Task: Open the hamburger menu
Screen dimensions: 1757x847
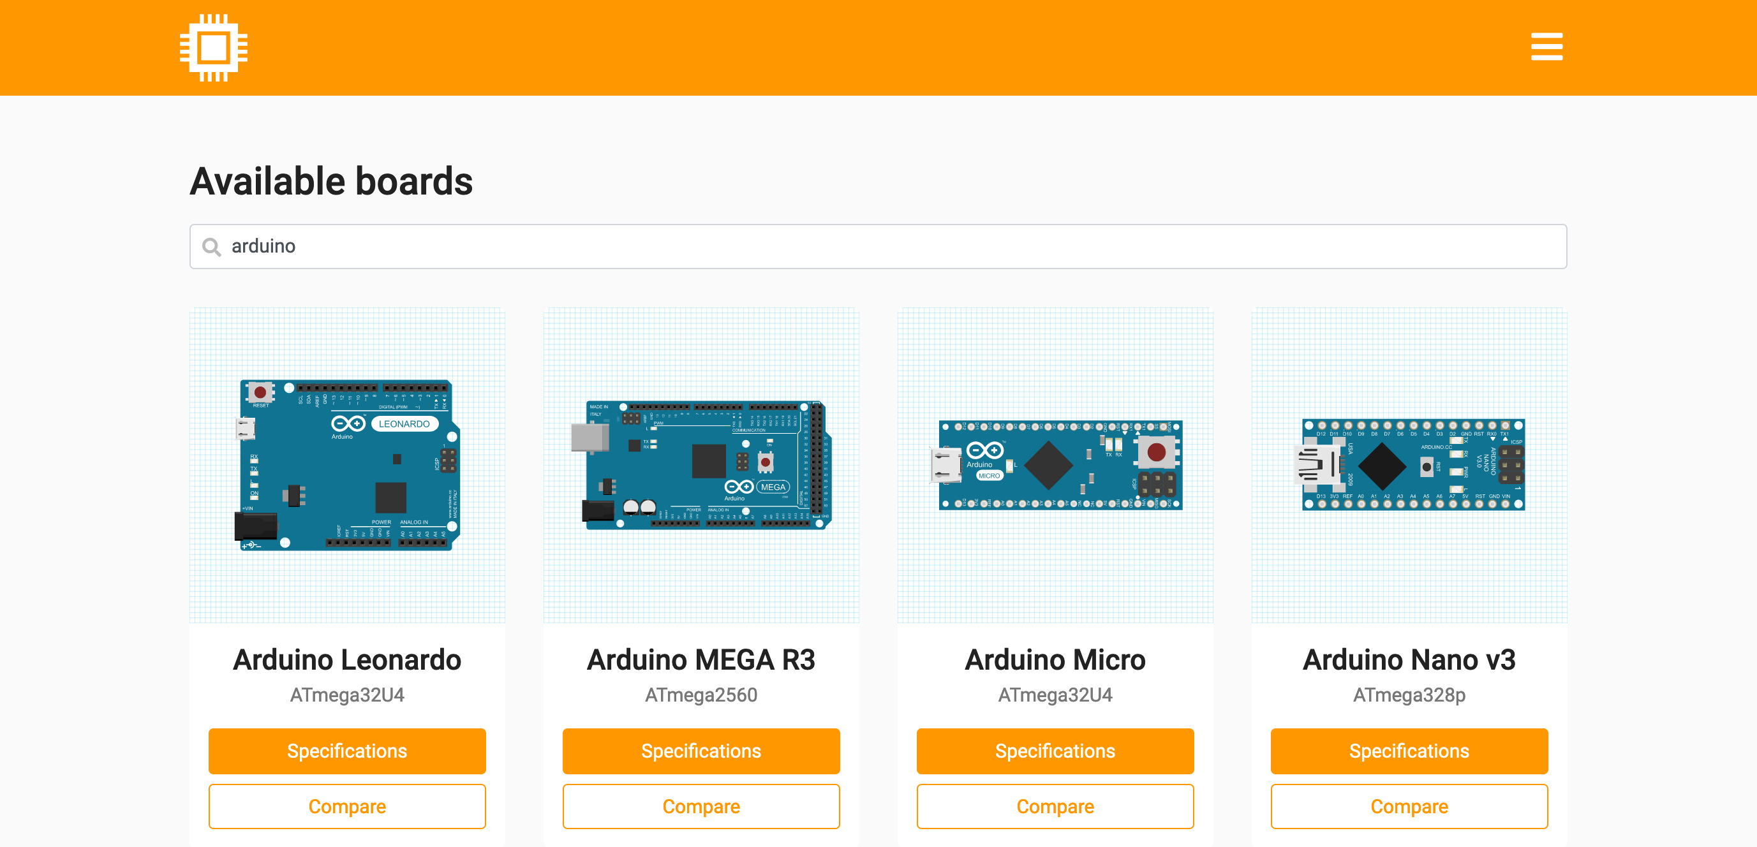Action: click(1546, 47)
